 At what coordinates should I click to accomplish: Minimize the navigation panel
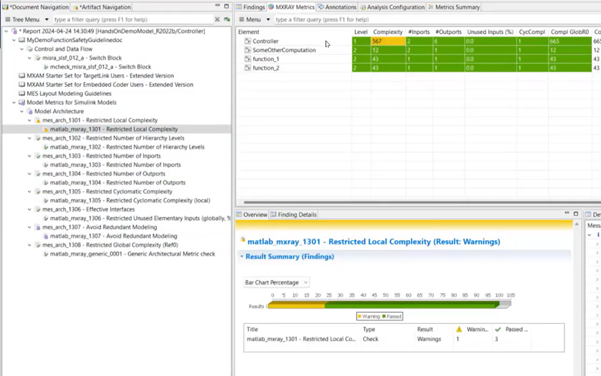218,6
